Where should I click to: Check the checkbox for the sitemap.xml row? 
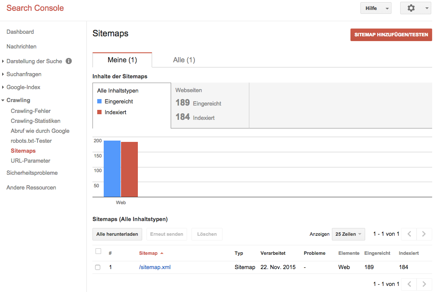coord(98,267)
